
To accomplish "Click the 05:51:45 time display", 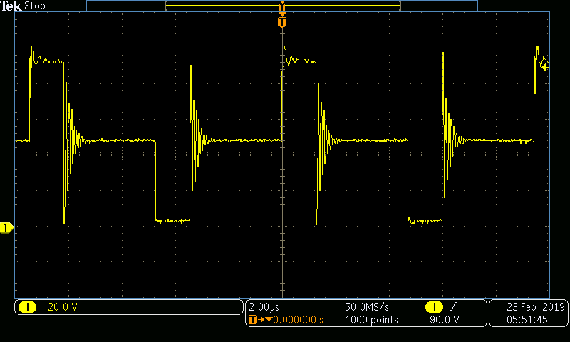I will click(527, 320).
